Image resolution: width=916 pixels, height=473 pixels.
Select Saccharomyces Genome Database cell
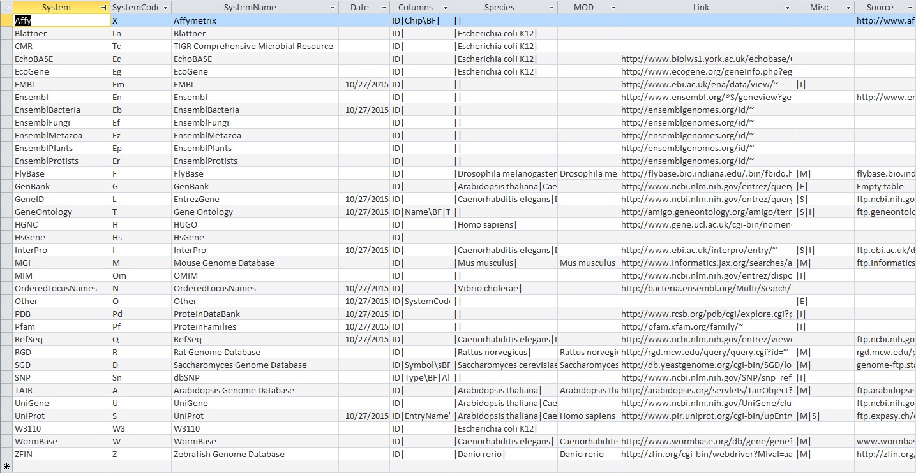pos(255,365)
